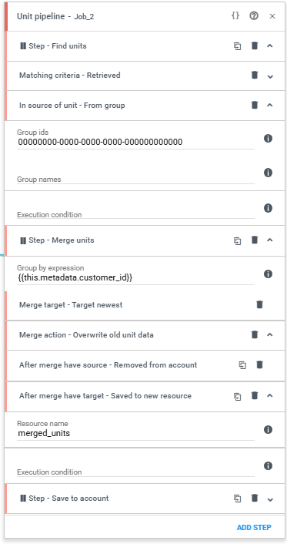Image resolution: width=287 pixels, height=544 pixels.
Task: Close the Unit pipeline panel
Action: click(272, 16)
